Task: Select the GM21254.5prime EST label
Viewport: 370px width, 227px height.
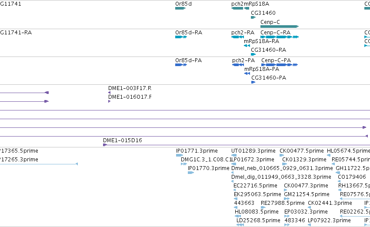Action: (307, 194)
